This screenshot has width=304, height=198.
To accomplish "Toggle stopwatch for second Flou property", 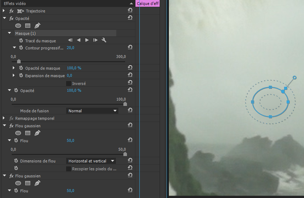I will (x=16, y=191).
